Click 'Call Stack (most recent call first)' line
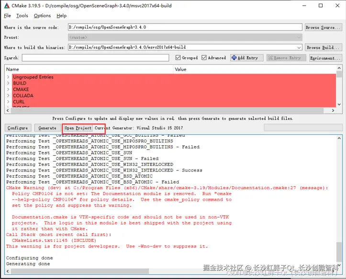346x279 pixels. 59,235
